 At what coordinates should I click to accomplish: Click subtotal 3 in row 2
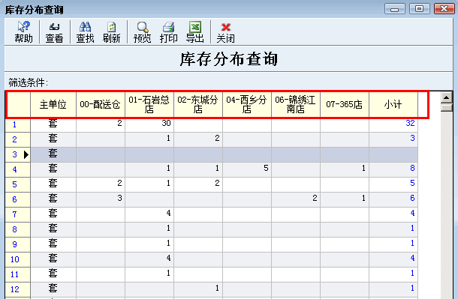(412, 138)
